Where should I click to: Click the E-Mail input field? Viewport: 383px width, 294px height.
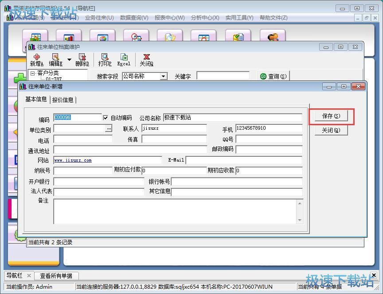244,160
